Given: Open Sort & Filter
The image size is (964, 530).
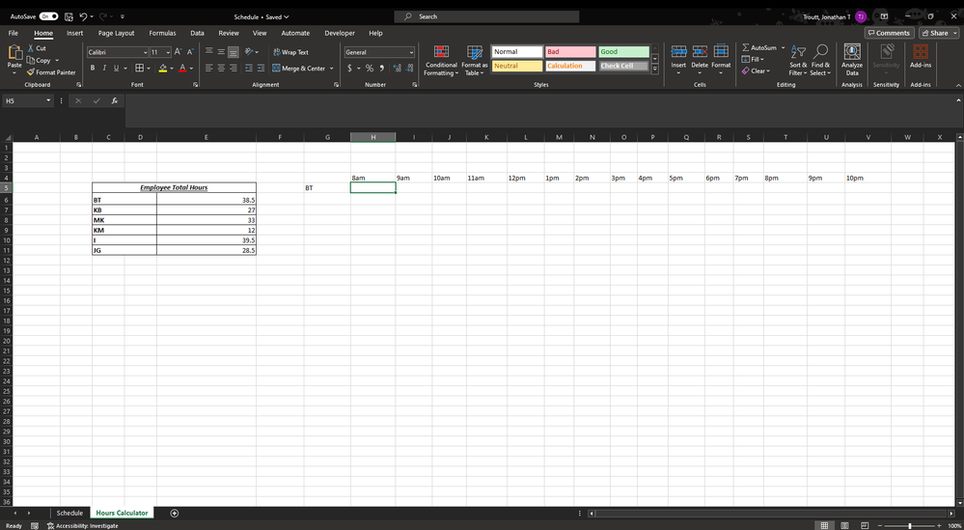Looking at the screenshot, I should [799, 60].
